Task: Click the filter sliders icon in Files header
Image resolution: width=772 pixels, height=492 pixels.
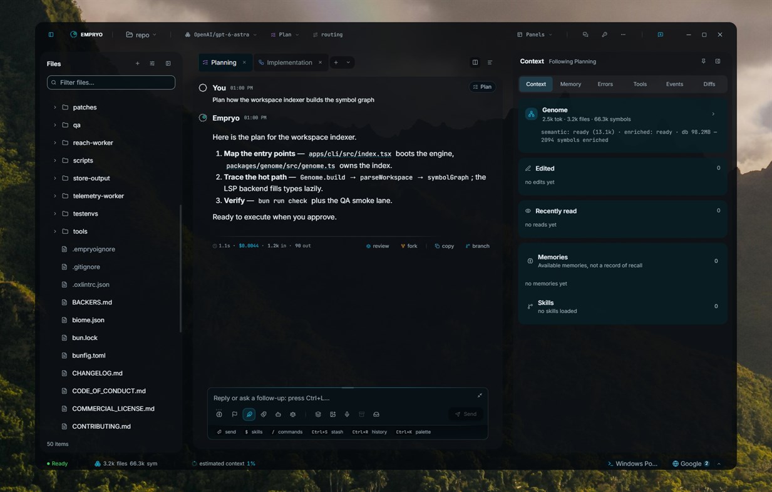Action: (152, 63)
